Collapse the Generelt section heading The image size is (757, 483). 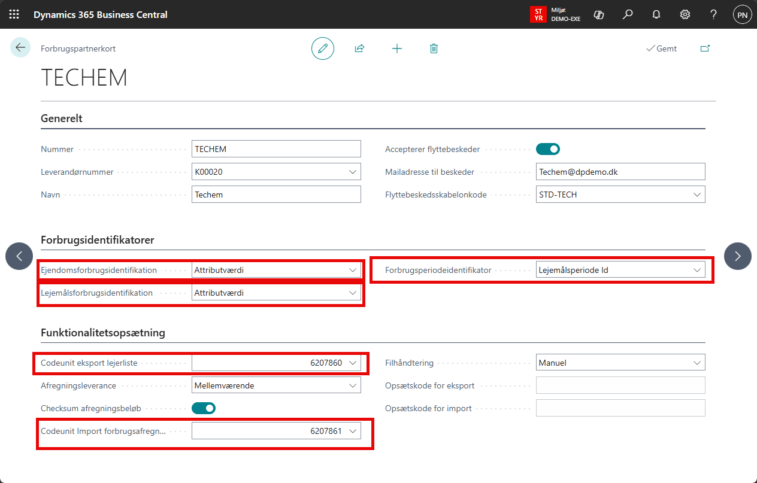click(62, 119)
